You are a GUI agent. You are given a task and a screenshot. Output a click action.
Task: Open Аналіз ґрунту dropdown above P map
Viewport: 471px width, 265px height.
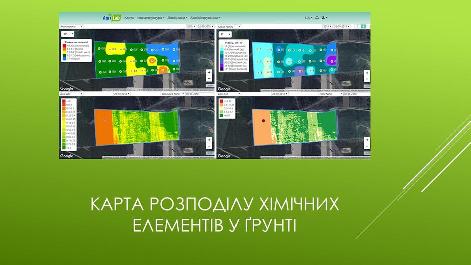pyautogui.click(x=229, y=27)
